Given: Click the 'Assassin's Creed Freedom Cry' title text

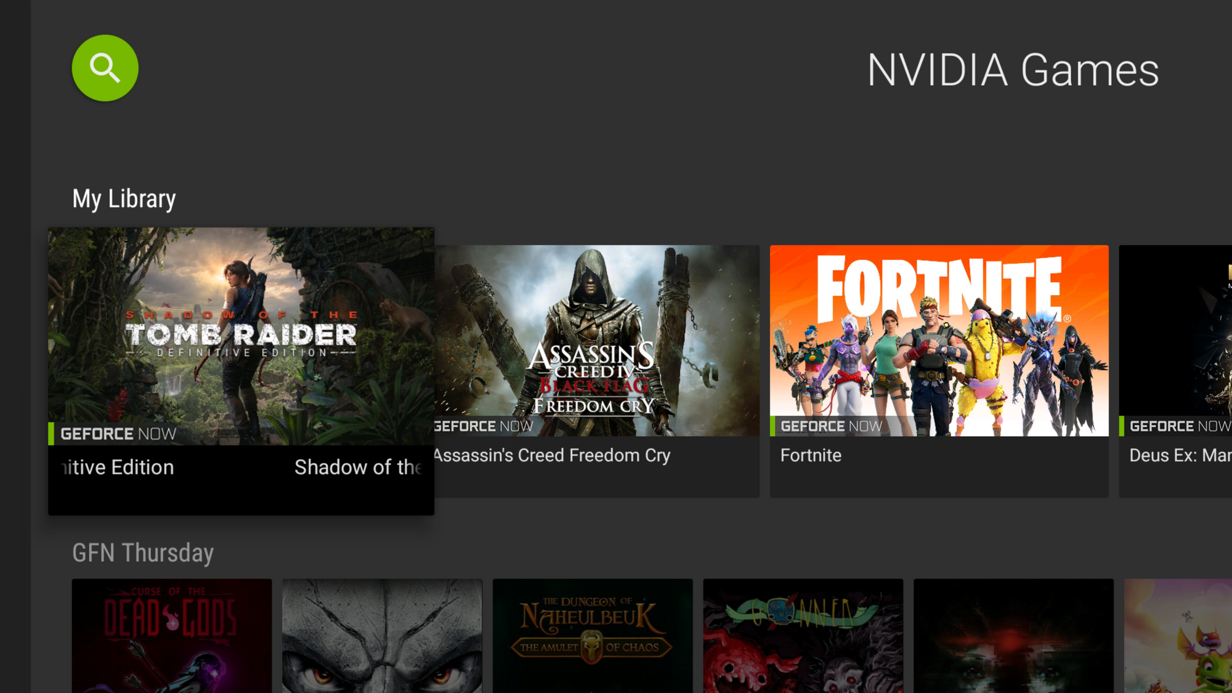Looking at the screenshot, I should [x=551, y=455].
